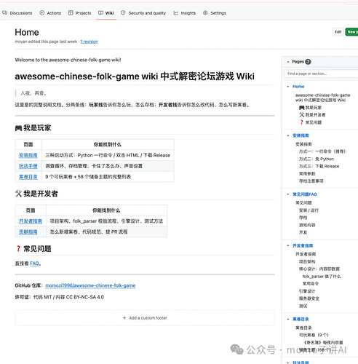This screenshot has height=364, width=358.
Task: Open the 开发者指南 link in the developer table
Action: [31, 221]
